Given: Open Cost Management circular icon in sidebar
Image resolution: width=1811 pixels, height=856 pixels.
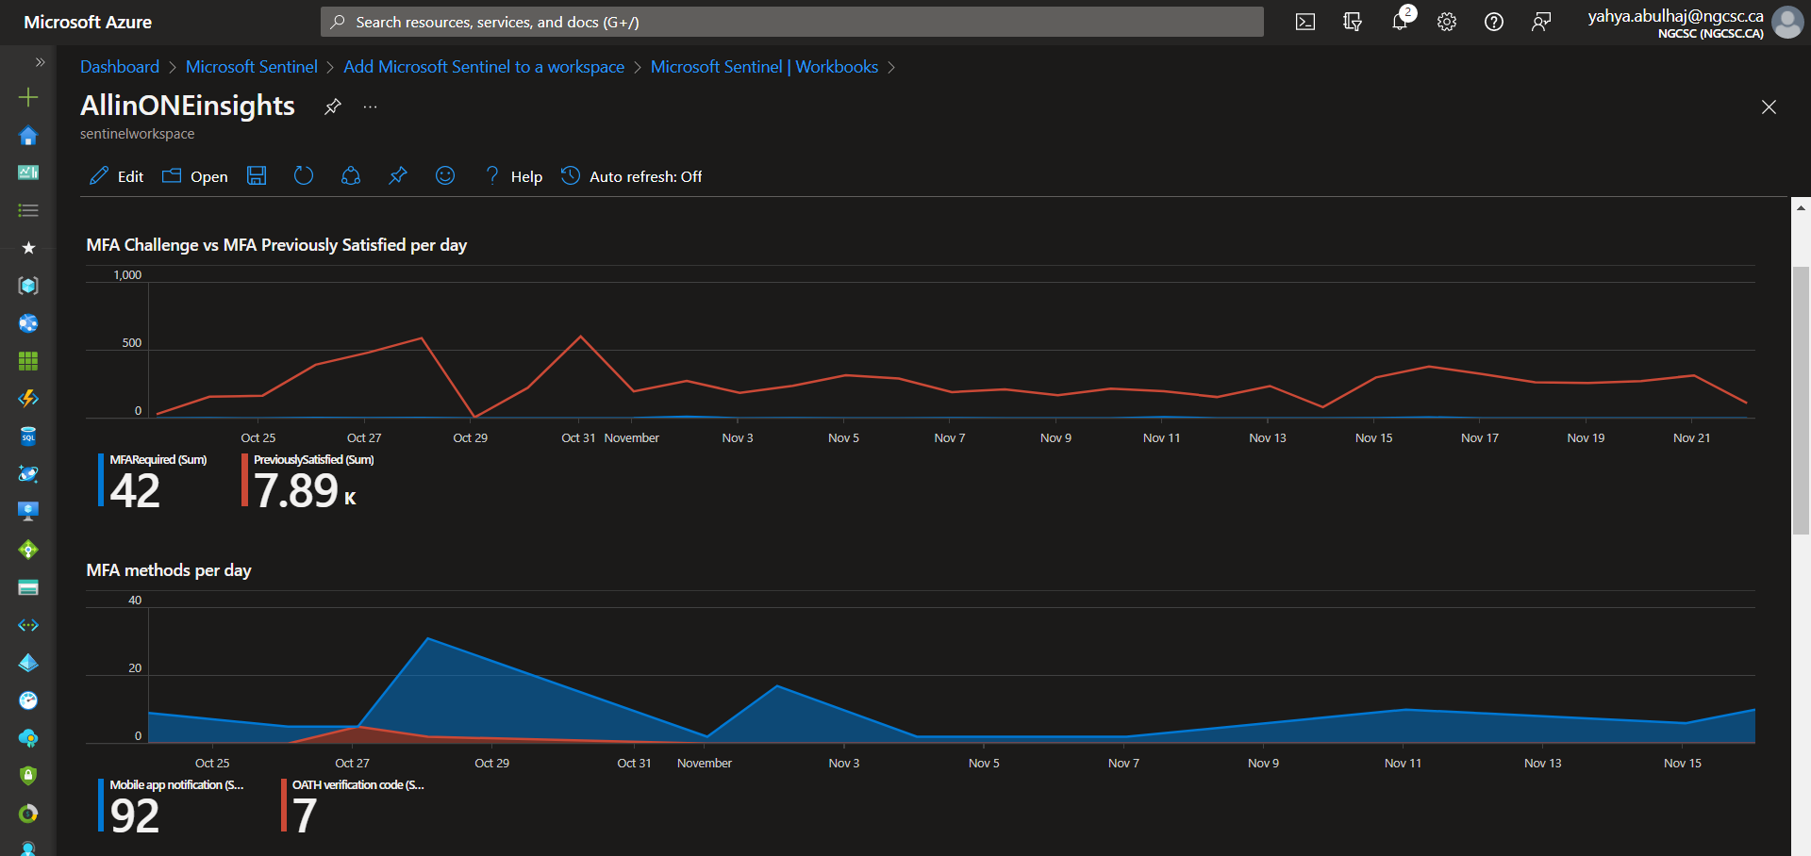Looking at the screenshot, I should (x=28, y=814).
